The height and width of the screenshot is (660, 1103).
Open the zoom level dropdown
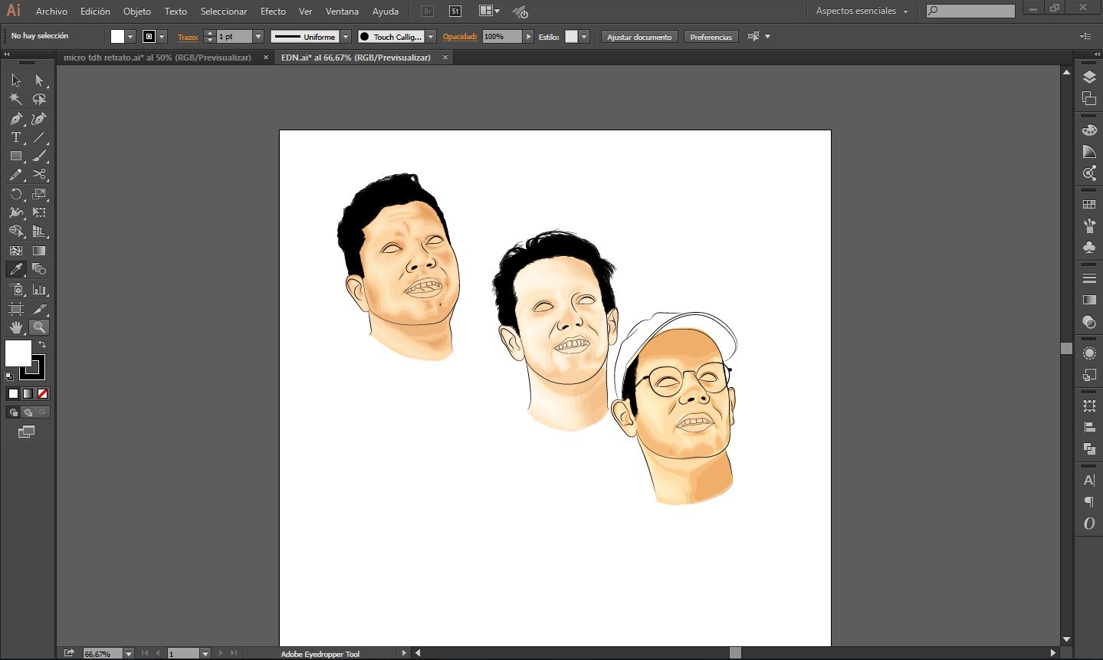[128, 653]
